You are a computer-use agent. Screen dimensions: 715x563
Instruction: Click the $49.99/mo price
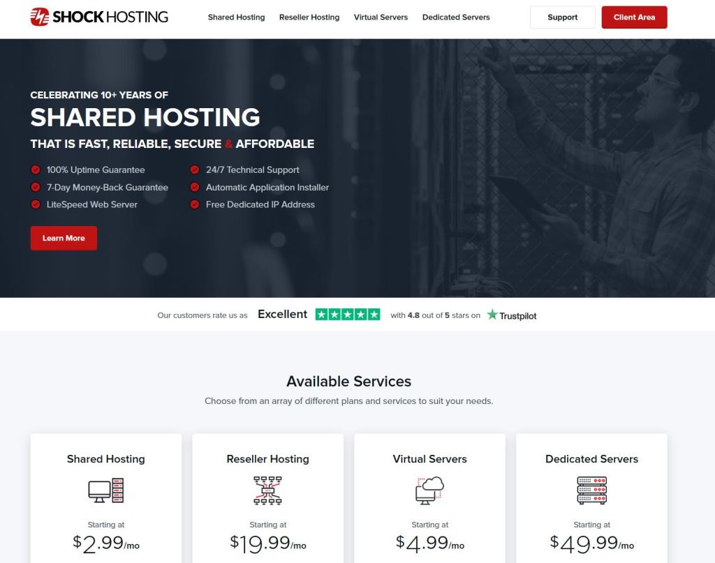(x=591, y=543)
